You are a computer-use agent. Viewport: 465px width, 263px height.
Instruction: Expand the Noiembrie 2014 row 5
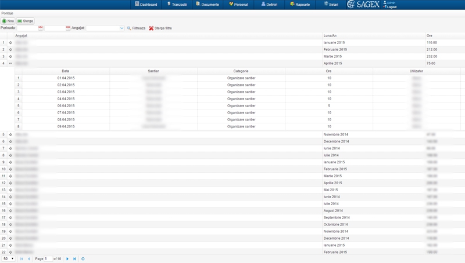(x=10, y=134)
